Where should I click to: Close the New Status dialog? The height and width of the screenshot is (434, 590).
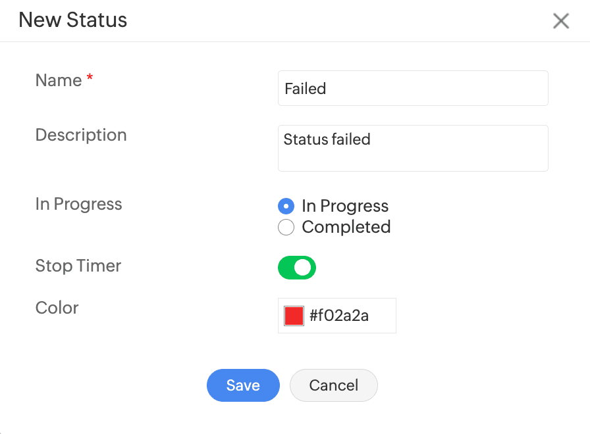pyautogui.click(x=560, y=21)
